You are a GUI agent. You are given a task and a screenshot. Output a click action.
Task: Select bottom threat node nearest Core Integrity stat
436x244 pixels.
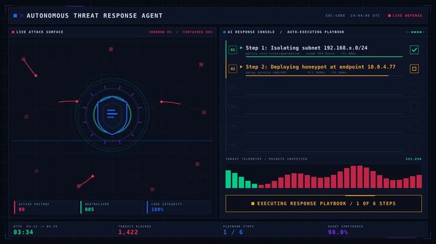pyautogui.click(x=152, y=189)
